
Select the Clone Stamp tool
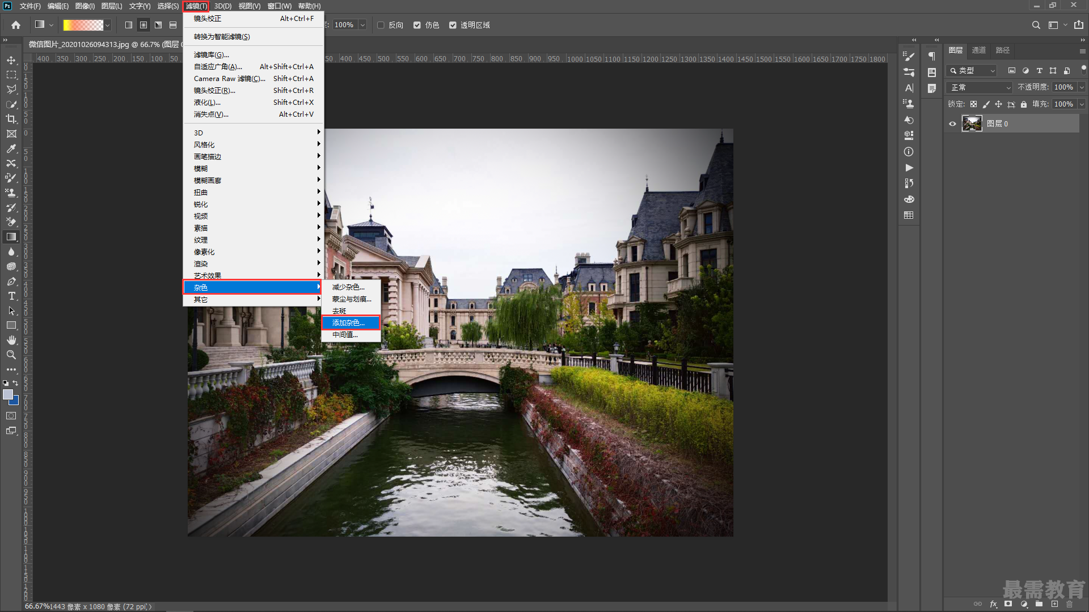[x=11, y=193]
